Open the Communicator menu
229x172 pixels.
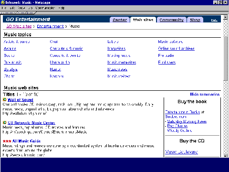point(45,8)
